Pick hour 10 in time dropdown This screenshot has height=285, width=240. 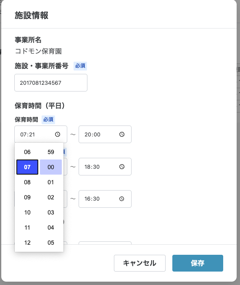point(27,212)
